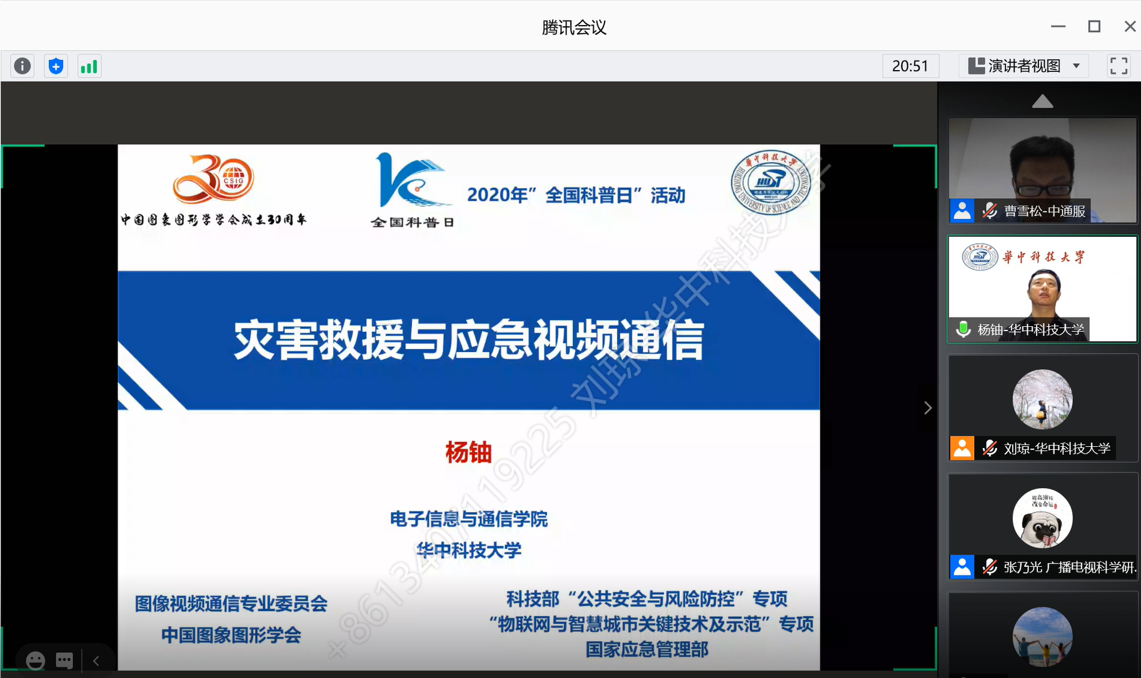This screenshot has height=678, width=1141.
Task: Click the presenter name 杨铀 on the slide
Action: [x=468, y=452]
